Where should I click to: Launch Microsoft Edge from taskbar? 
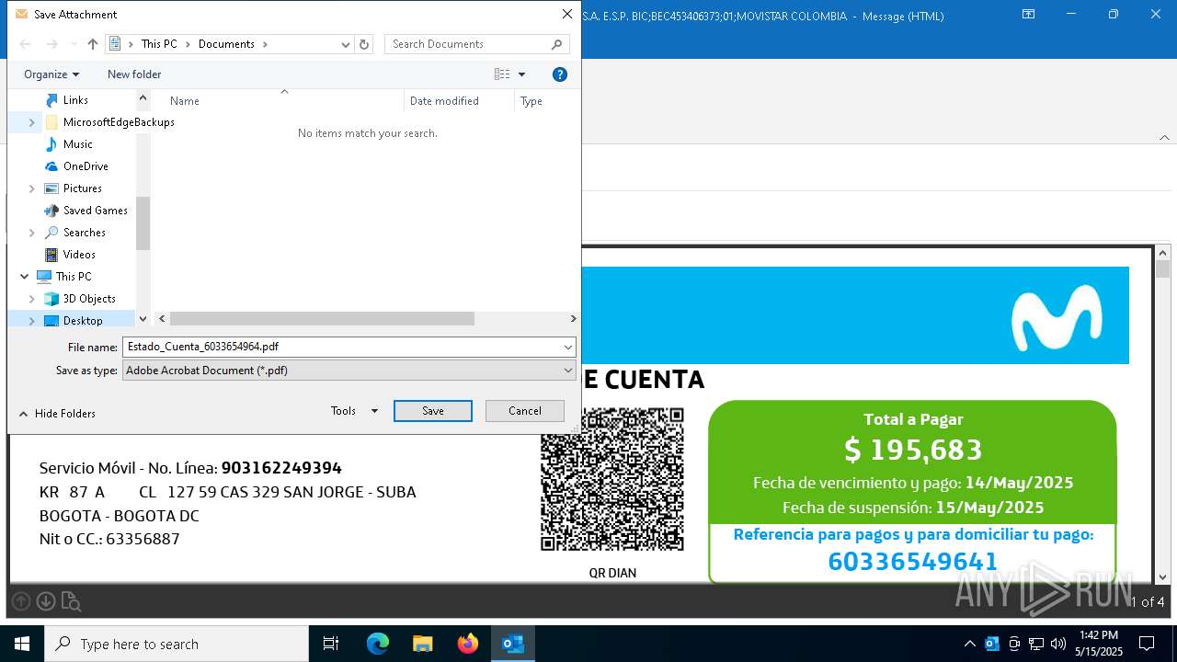coord(378,644)
